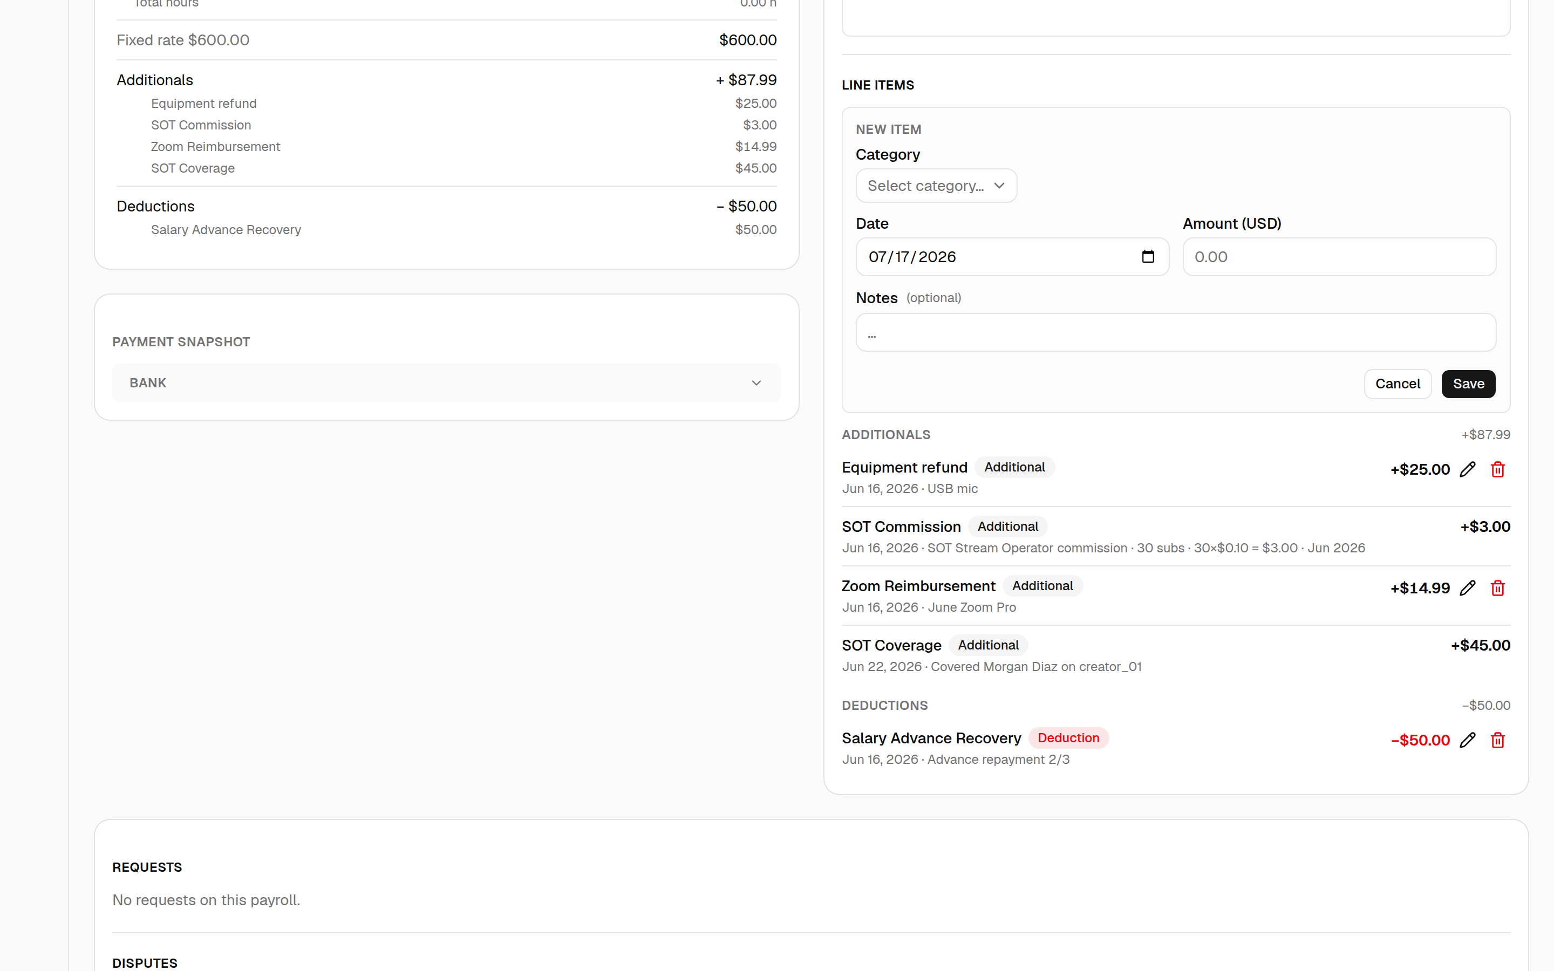The width and height of the screenshot is (1554, 971).
Task: Edit the Salary Advance Recovery deduction
Action: pos(1467,741)
